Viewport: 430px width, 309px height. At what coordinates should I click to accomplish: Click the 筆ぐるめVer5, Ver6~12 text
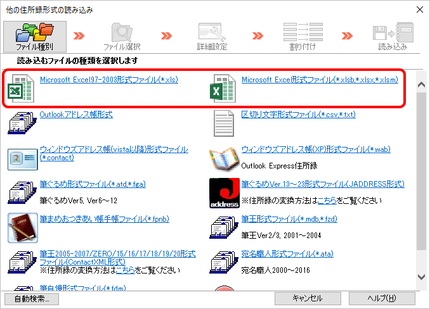pos(79,201)
